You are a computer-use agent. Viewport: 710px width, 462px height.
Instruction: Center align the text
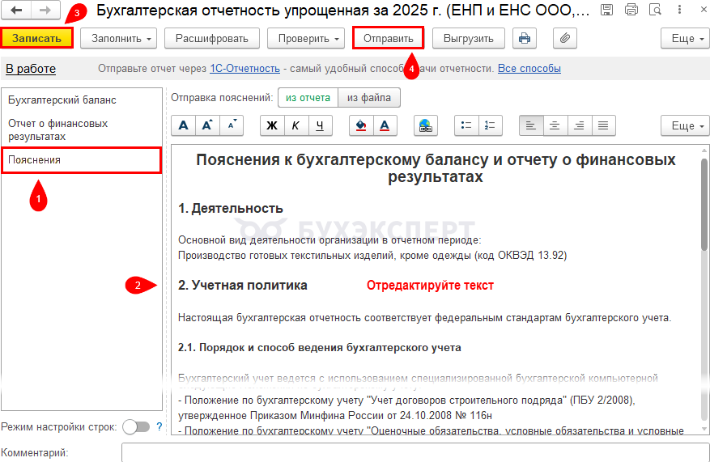pos(555,125)
